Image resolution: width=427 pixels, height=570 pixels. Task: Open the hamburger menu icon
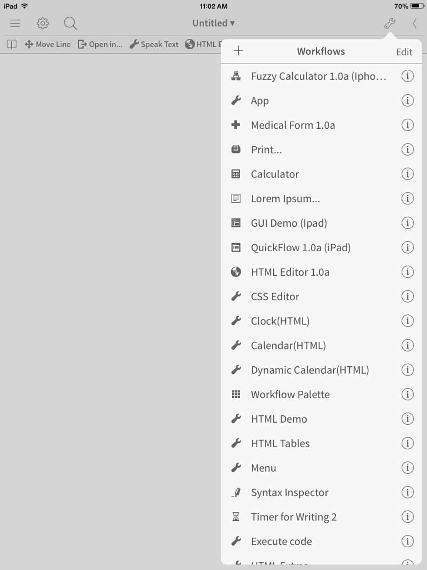coord(15,23)
